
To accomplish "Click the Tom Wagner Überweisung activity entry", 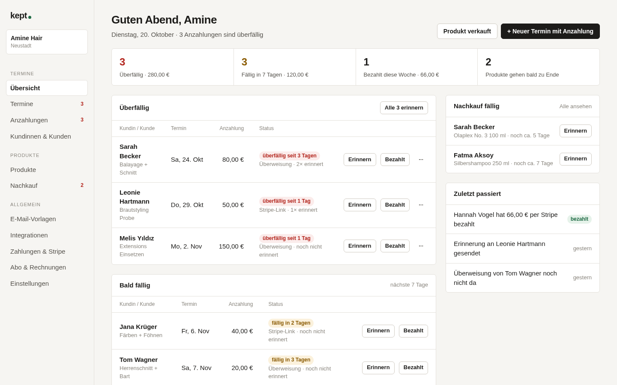I will pos(523,278).
